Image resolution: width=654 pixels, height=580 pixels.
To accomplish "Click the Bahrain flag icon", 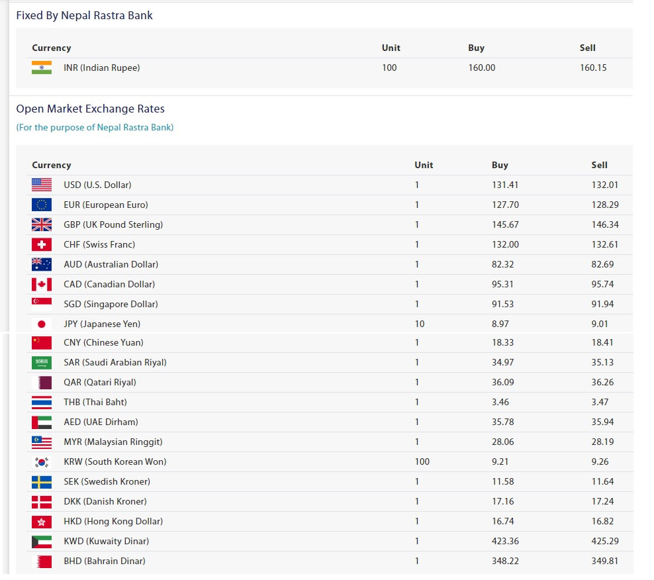I will (x=42, y=561).
